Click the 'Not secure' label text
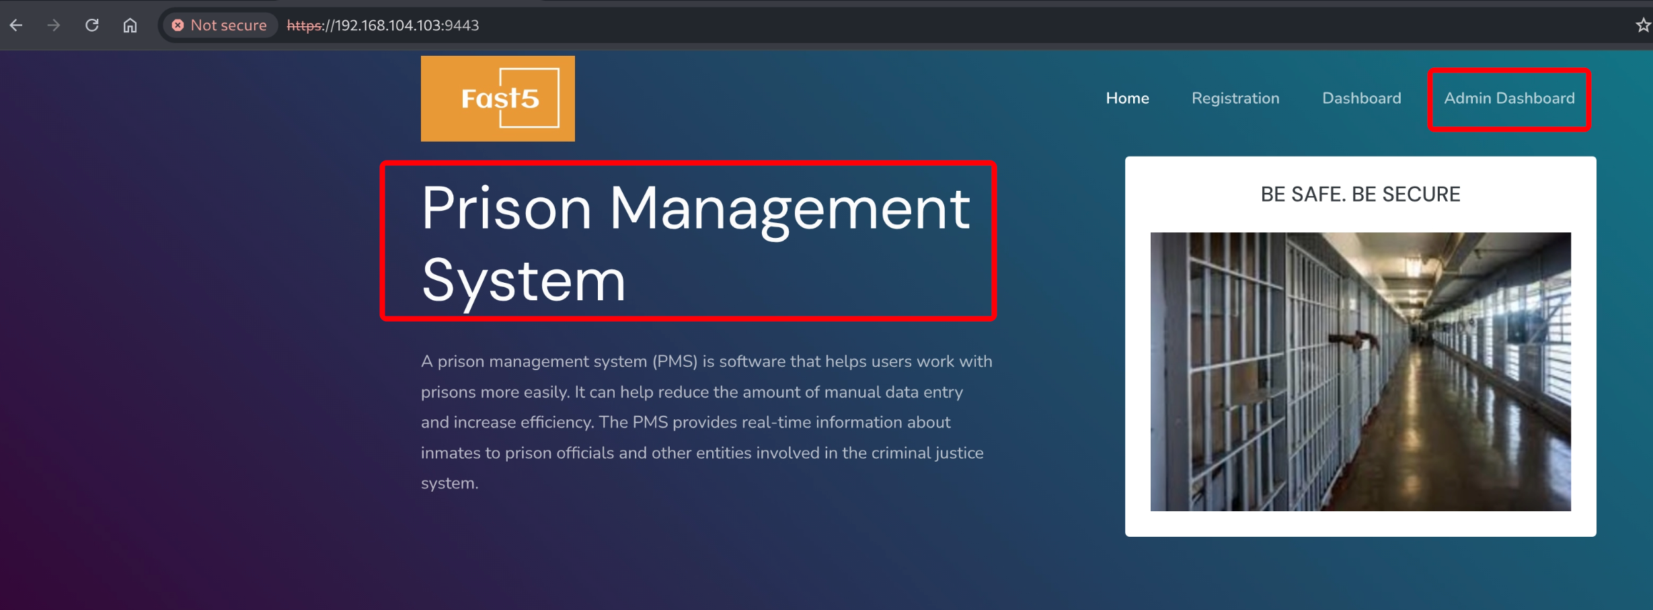This screenshot has height=610, width=1653. (x=229, y=26)
